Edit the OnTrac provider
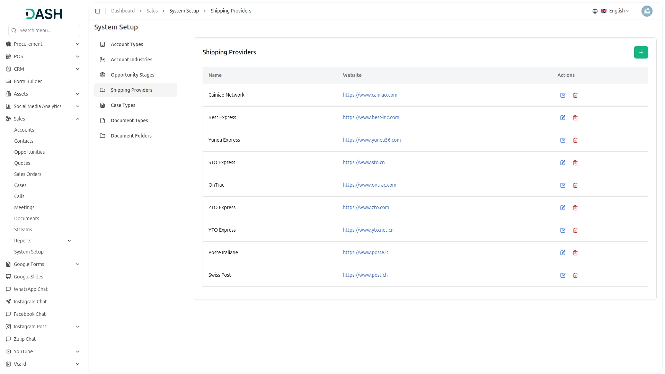This screenshot has width=665, height=374. tap(563, 185)
